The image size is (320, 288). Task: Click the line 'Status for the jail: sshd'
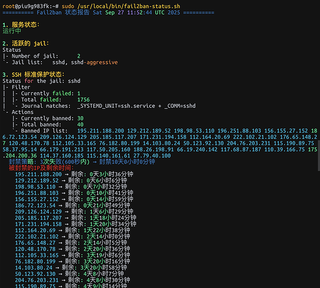click(x=42, y=81)
